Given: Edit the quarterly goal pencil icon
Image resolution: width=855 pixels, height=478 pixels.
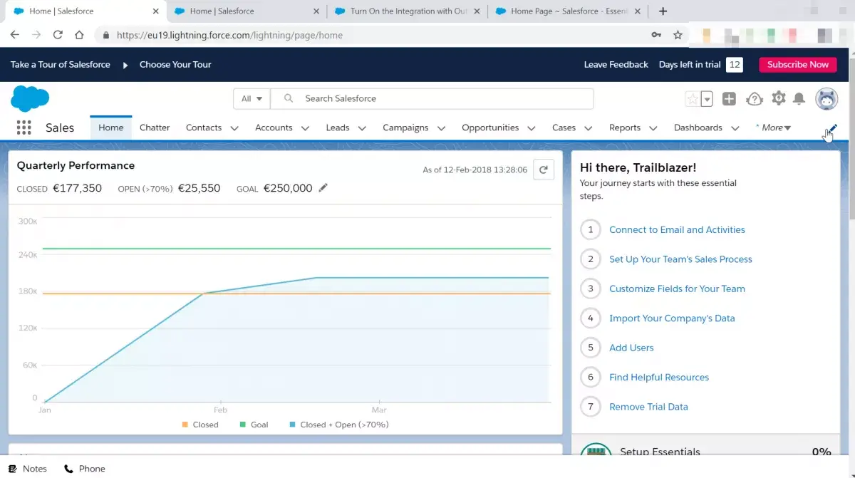Looking at the screenshot, I should 323,188.
